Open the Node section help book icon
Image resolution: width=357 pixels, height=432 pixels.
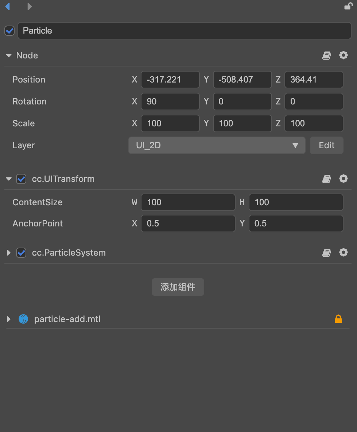327,56
